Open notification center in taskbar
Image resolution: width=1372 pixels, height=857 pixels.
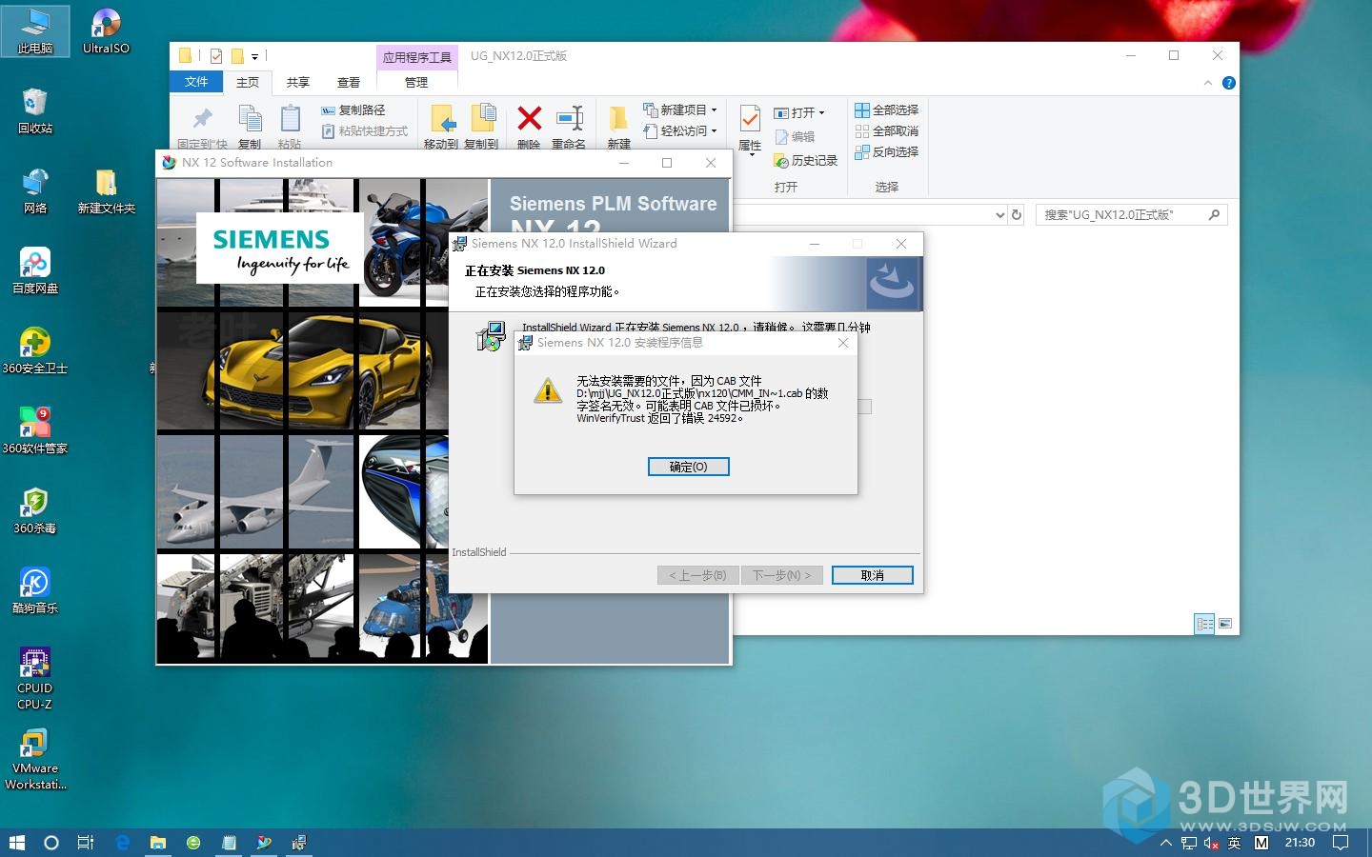point(1341,843)
